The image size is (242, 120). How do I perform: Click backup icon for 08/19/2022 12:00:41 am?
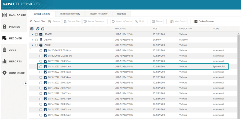point(45,67)
